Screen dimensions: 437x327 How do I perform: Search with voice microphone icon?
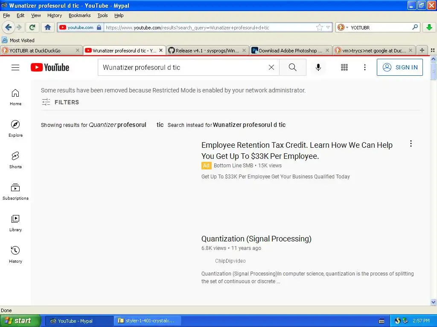click(x=318, y=67)
